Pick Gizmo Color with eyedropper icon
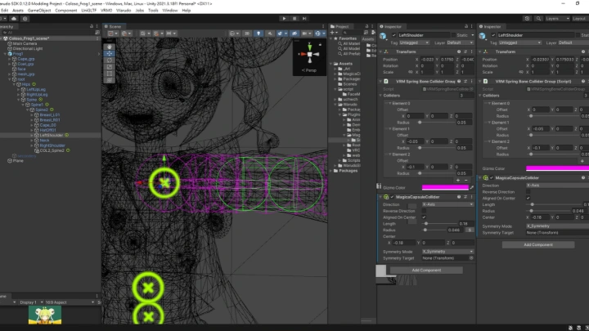Image resolution: width=589 pixels, height=331 pixels. click(x=472, y=188)
